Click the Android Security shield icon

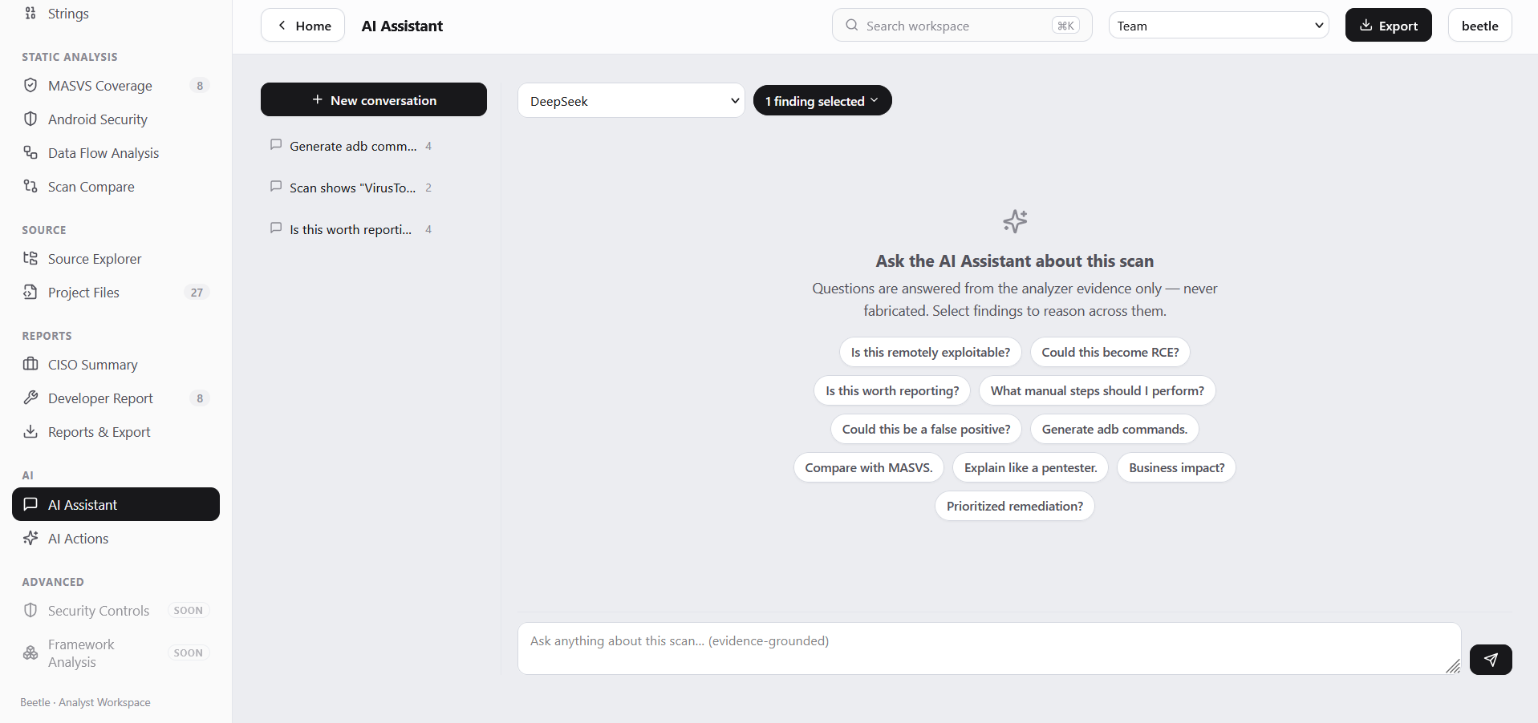coord(30,119)
